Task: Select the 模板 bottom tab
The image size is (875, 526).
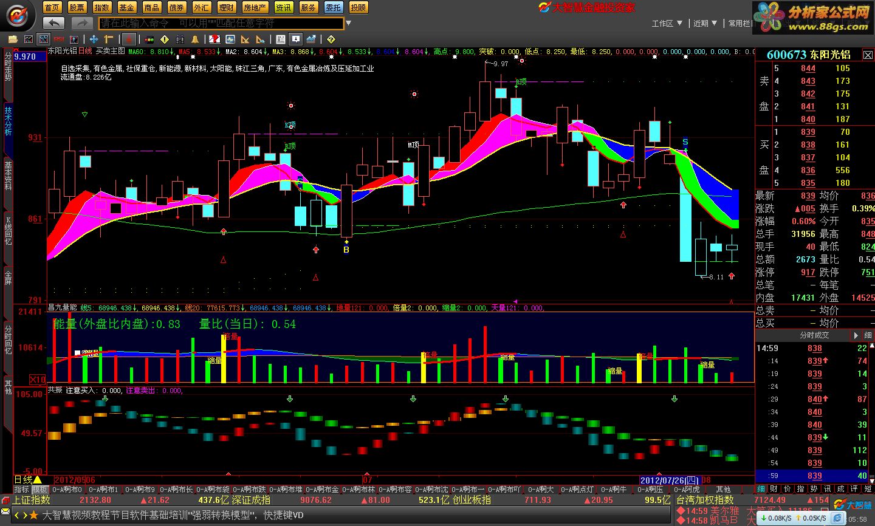Action: (40, 489)
